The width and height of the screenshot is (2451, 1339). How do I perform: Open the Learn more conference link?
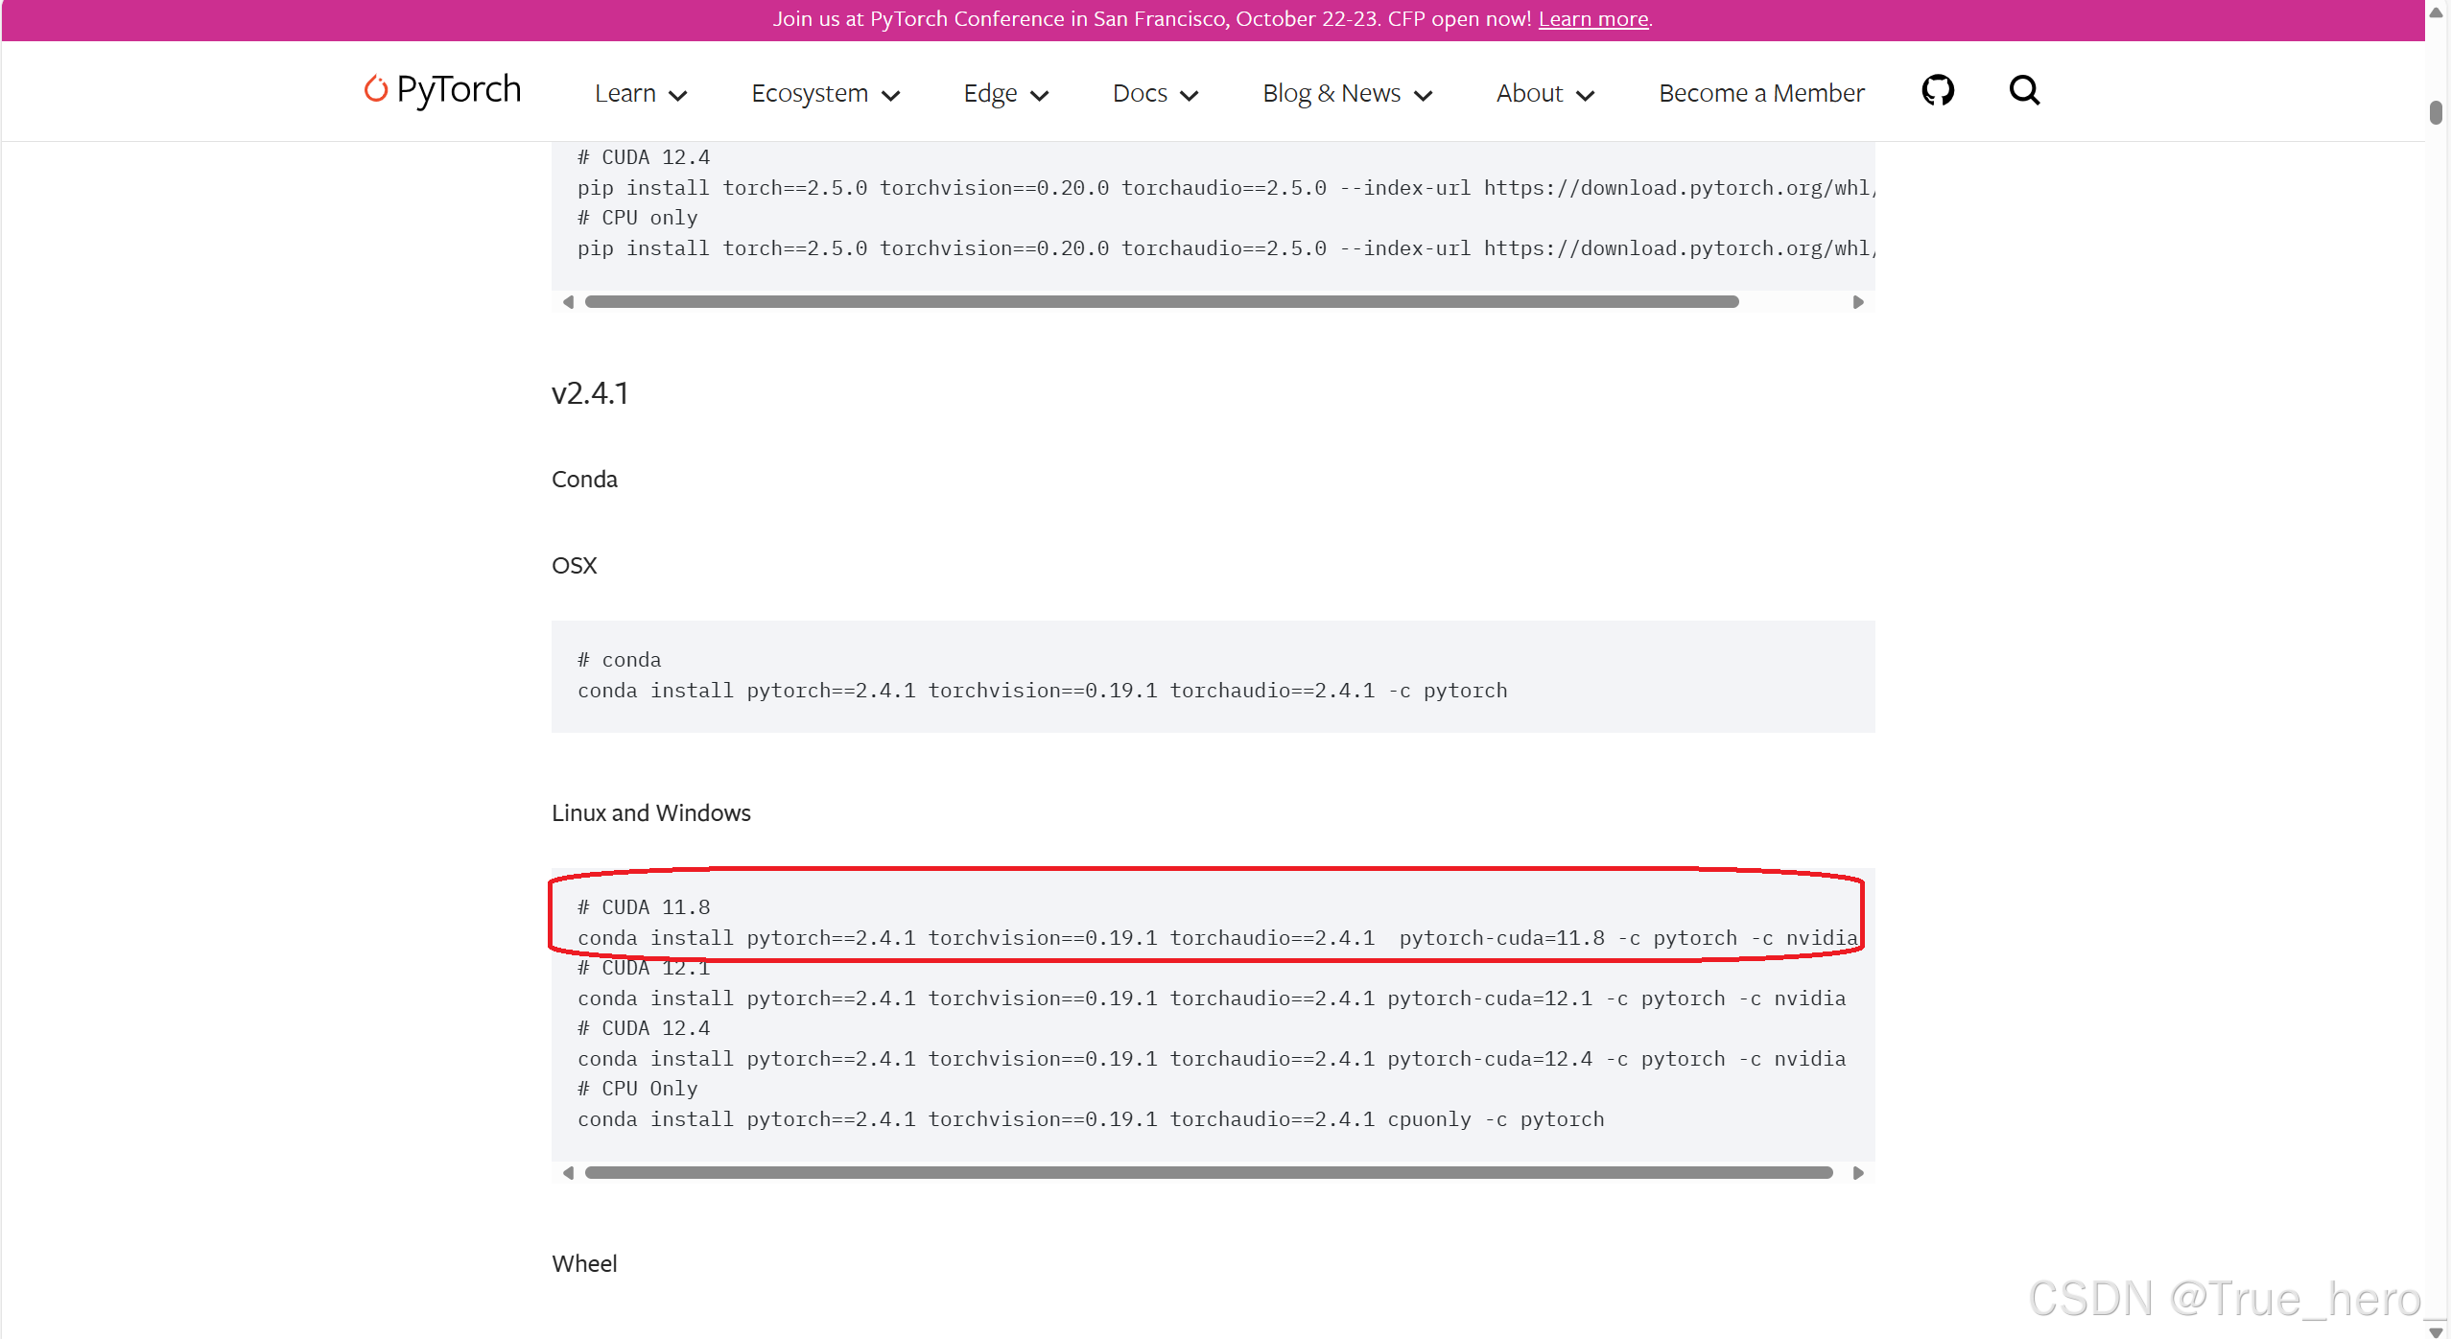point(1592,18)
